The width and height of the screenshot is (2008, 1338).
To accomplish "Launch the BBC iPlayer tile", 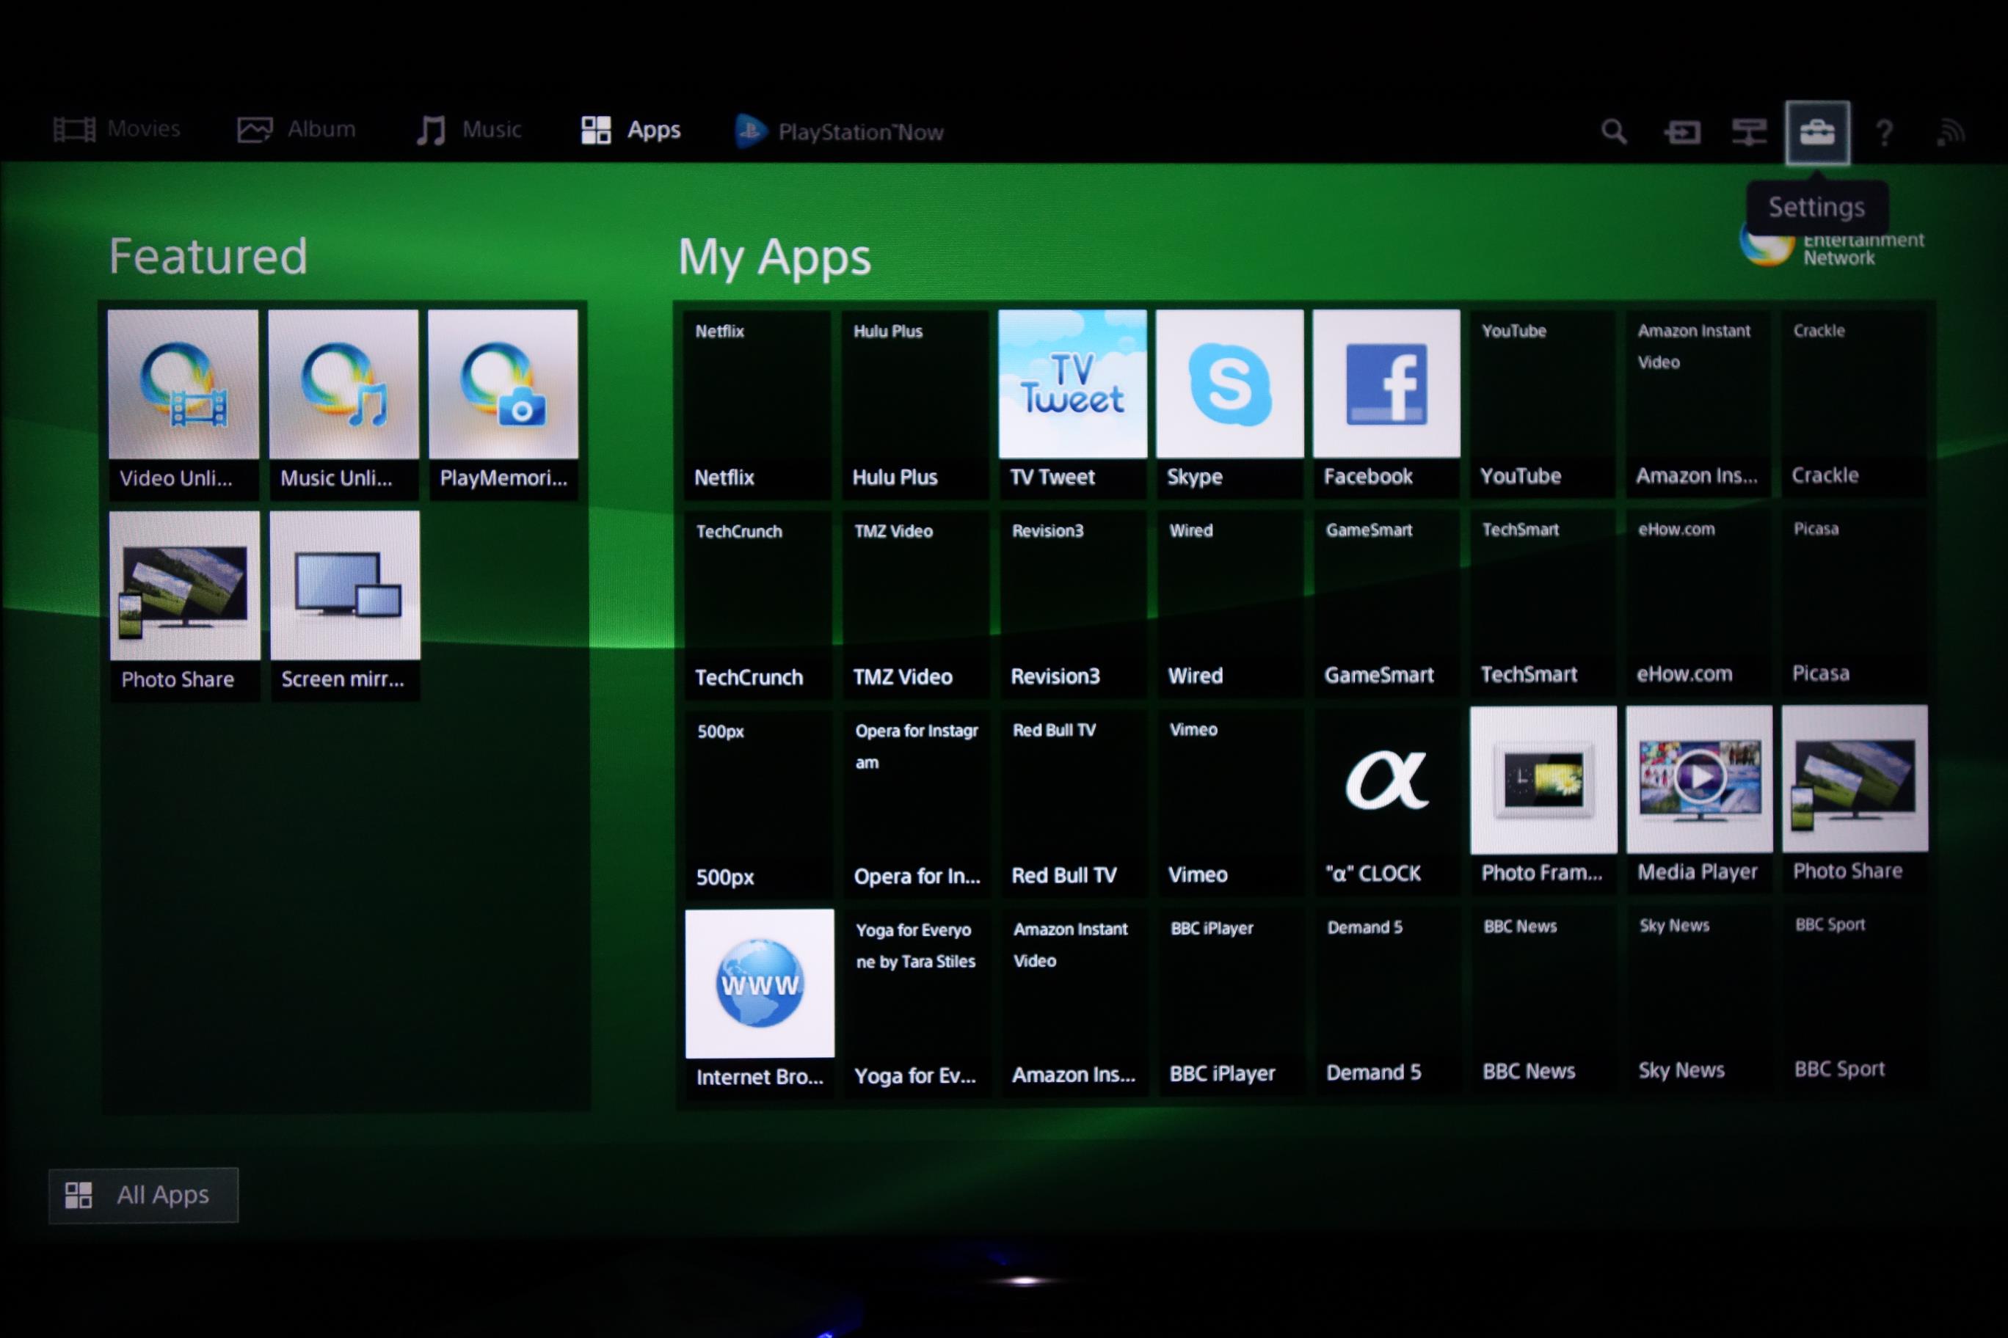I will coord(1229,998).
